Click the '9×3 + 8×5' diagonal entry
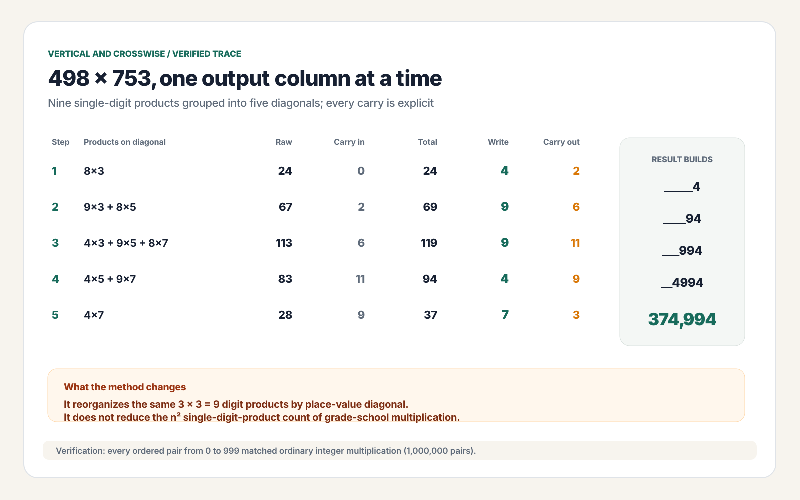Screen dimensions: 800x500 [x=110, y=207]
